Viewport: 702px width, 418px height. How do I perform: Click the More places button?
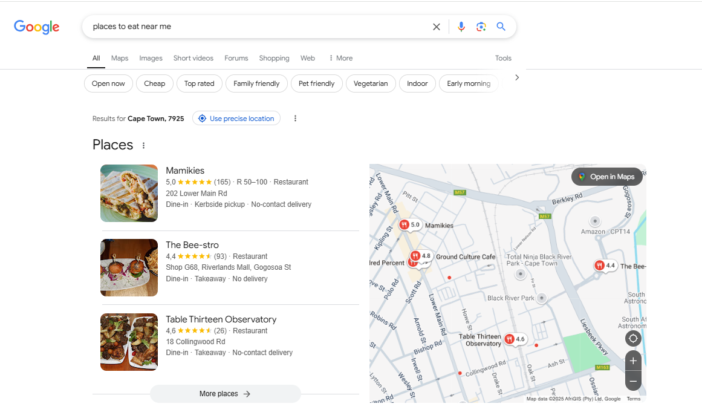coord(225,394)
